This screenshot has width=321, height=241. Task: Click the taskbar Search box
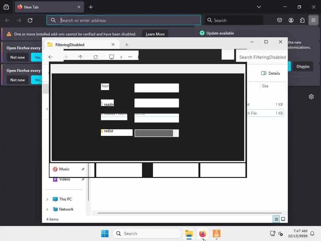[x=147, y=233]
